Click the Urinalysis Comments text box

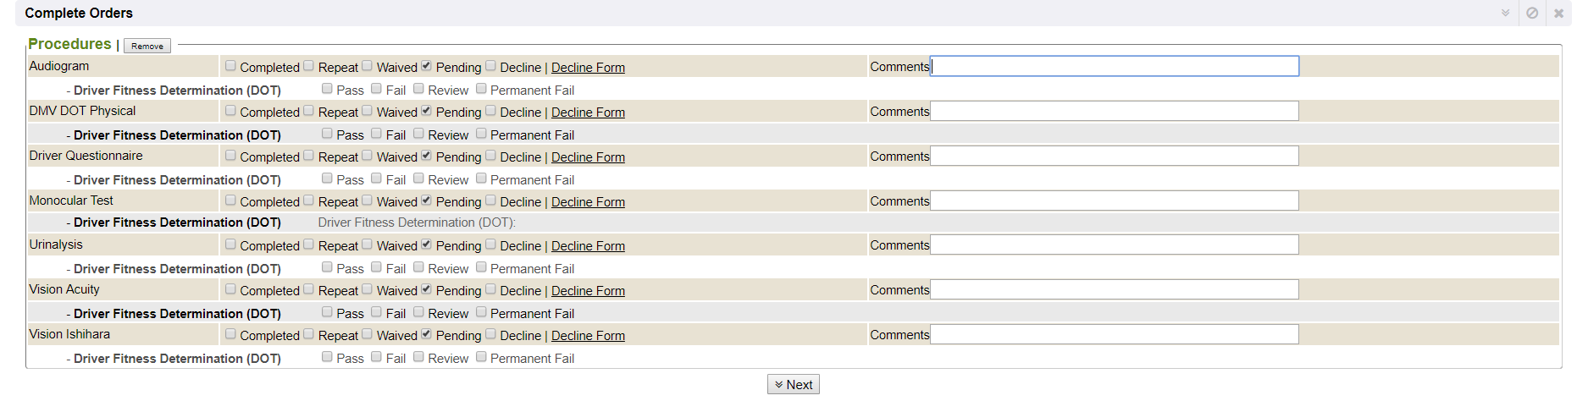[x=1114, y=245]
